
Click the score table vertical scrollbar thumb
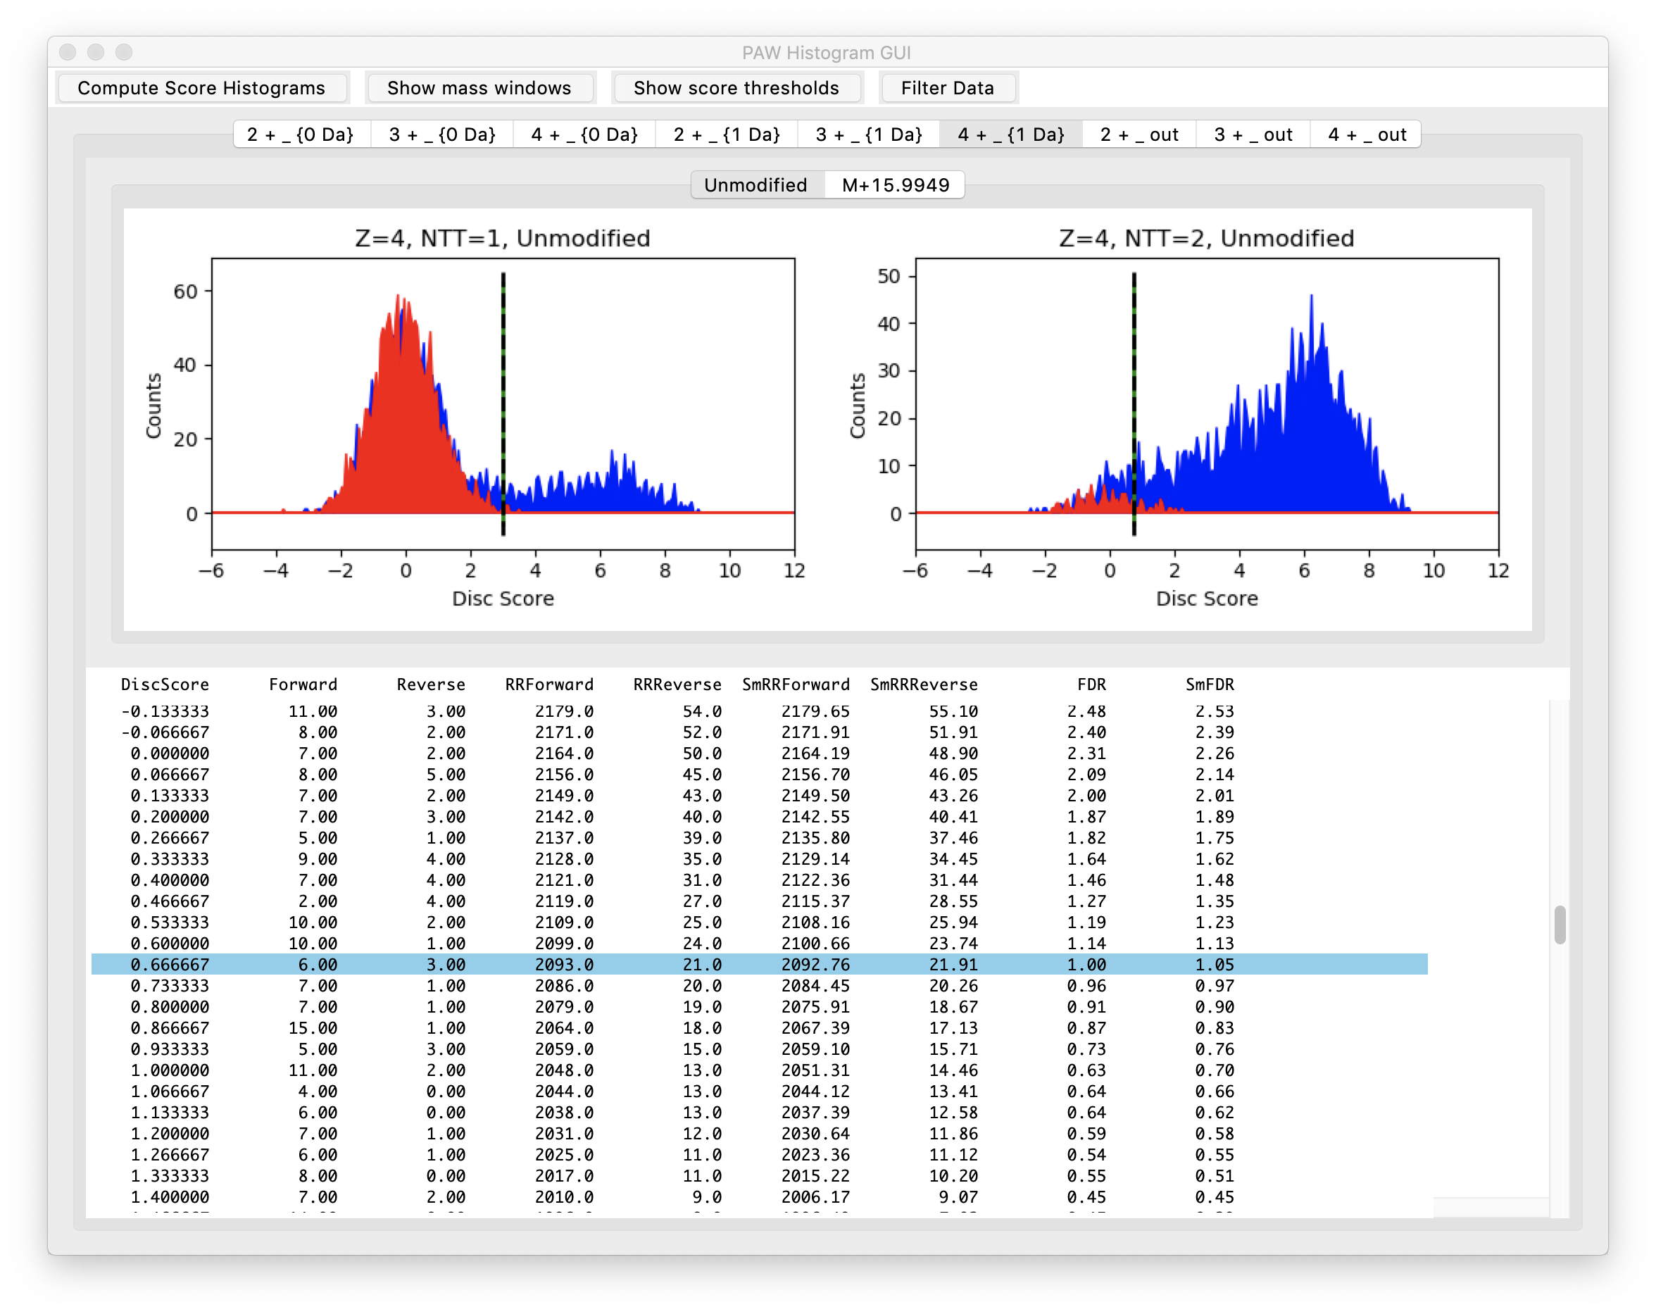pos(1560,925)
